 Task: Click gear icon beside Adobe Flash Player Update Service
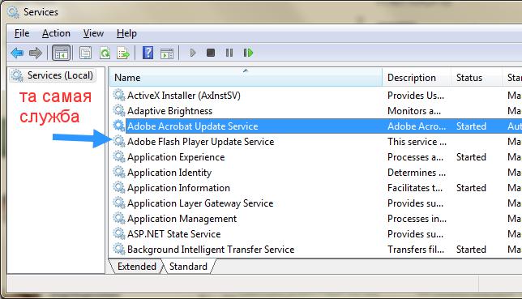point(119,142)
